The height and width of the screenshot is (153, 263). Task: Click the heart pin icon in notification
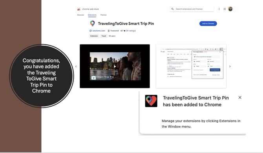pyautogui.click(x=151, y=101)
